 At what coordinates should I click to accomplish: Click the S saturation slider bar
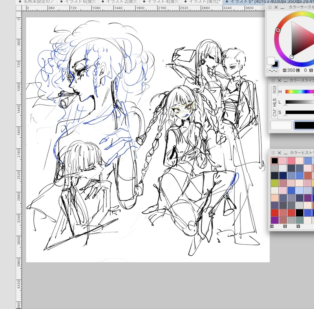point(299,112)
